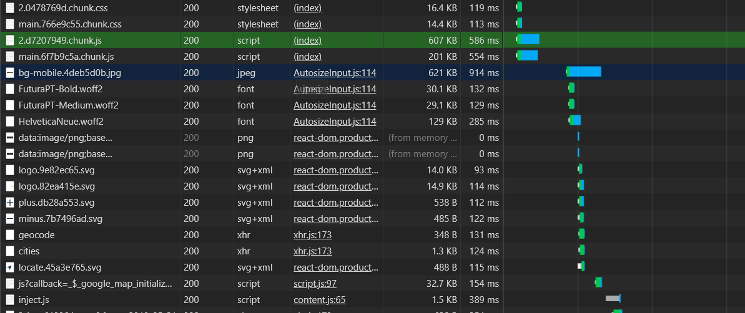
Task: Open the content.js:65 initiator link
Action: [319, 300]
